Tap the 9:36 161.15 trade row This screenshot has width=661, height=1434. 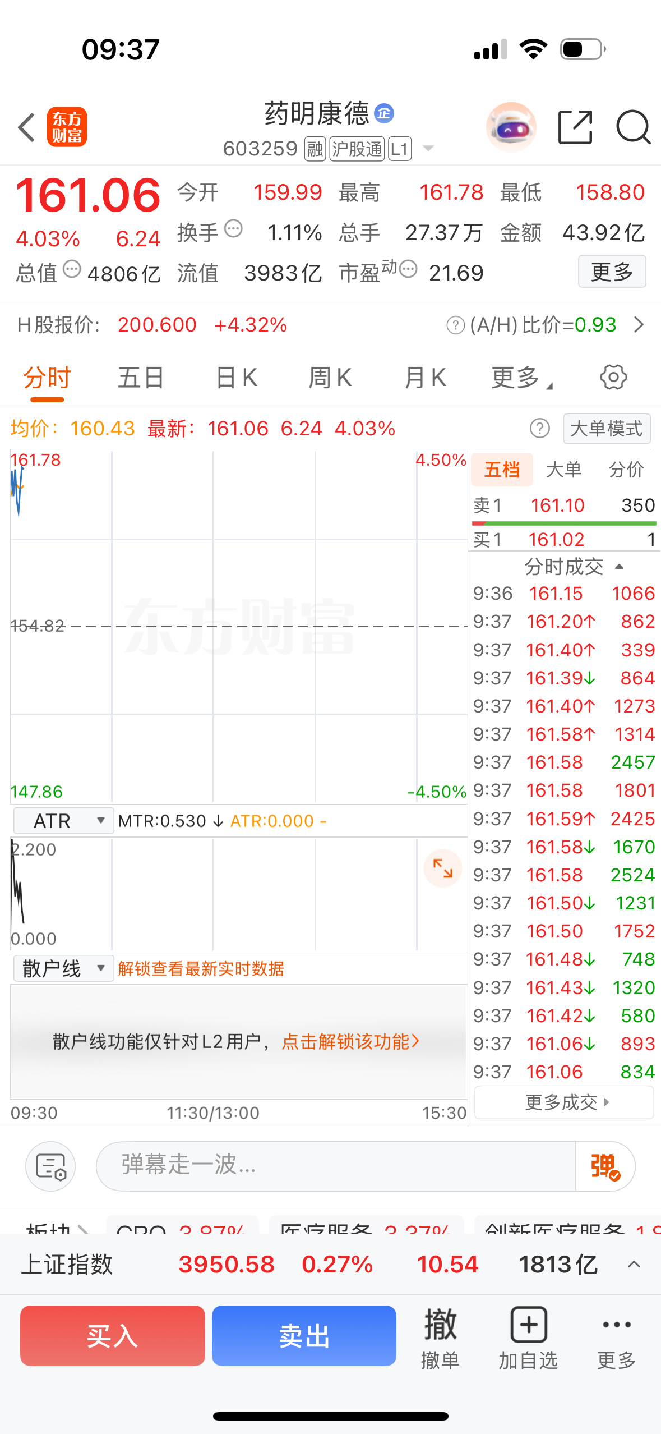564,594
